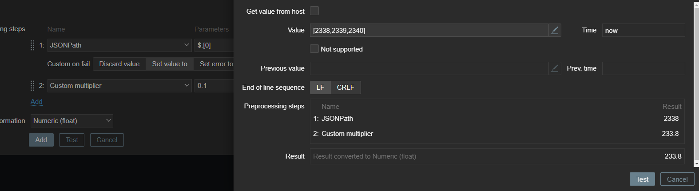Choose Discard value for custom on fail
Viewport: 699px width, 191px height.
click(119, 64)
